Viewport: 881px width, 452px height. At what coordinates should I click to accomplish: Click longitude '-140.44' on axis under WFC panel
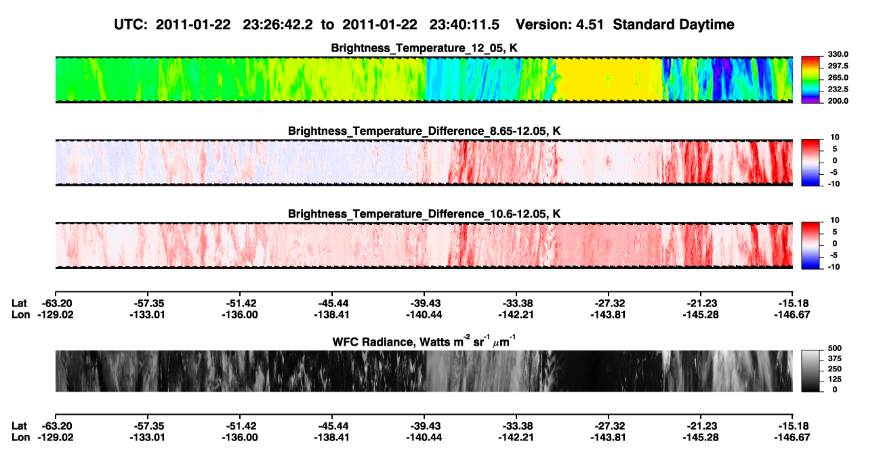[x=424, y=438]
